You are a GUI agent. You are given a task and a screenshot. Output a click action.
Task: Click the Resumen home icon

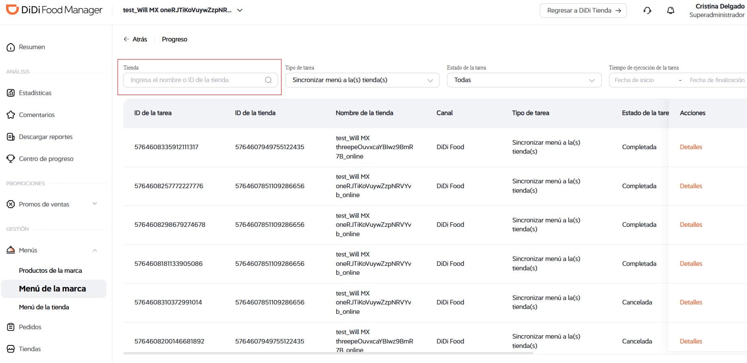coord(11,47)
